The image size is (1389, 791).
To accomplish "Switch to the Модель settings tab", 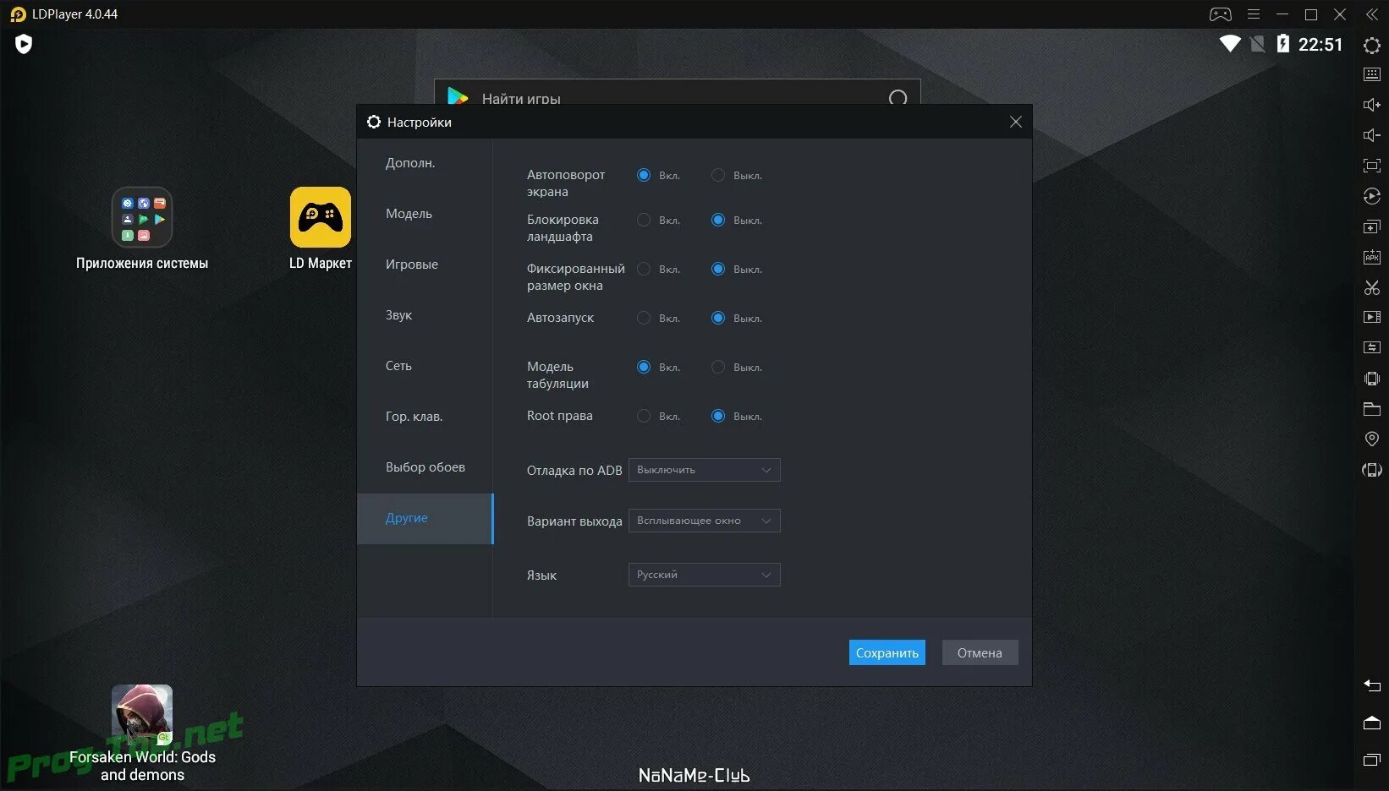I will (x=425, y=214).
